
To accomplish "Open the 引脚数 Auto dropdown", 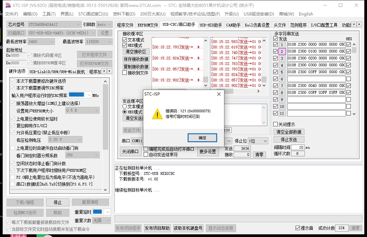I will point(110,24).
